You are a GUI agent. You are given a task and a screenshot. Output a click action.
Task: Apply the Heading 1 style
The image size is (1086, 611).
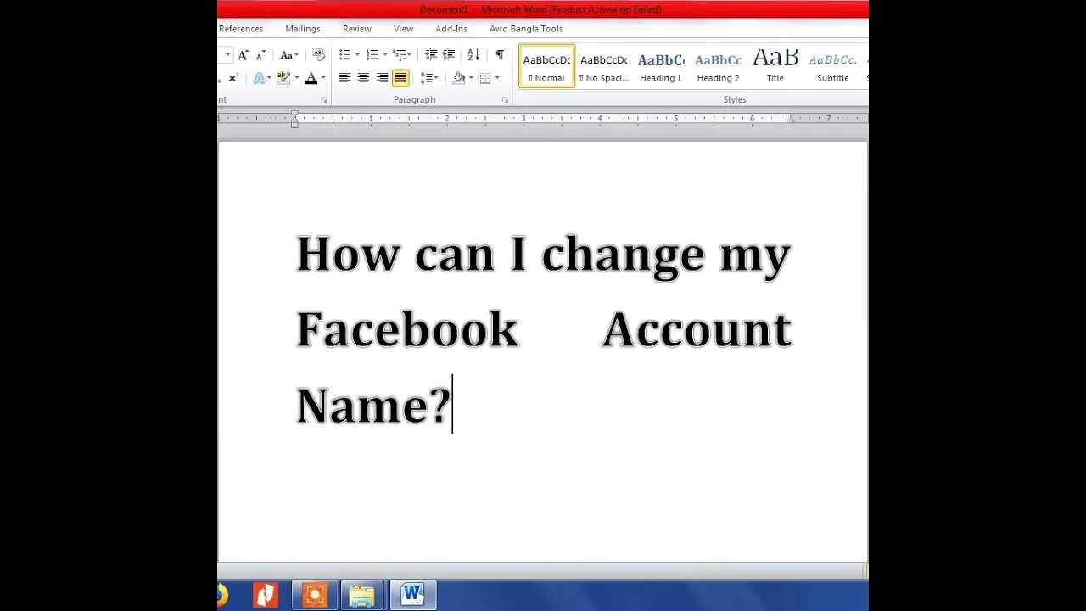pyautogui.click(x=661, y=67)
